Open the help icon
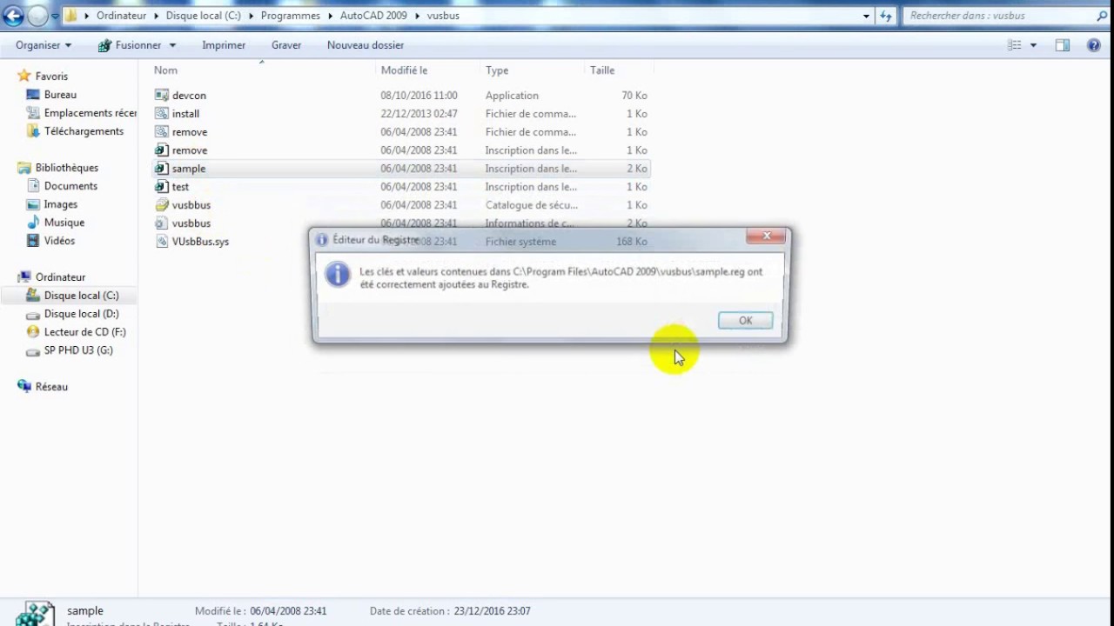Viewport: 1114px width, 626px height. click(1094, 45)
